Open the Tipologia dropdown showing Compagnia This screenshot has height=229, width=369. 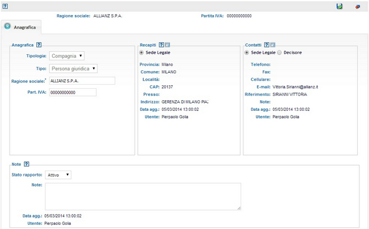67,56
